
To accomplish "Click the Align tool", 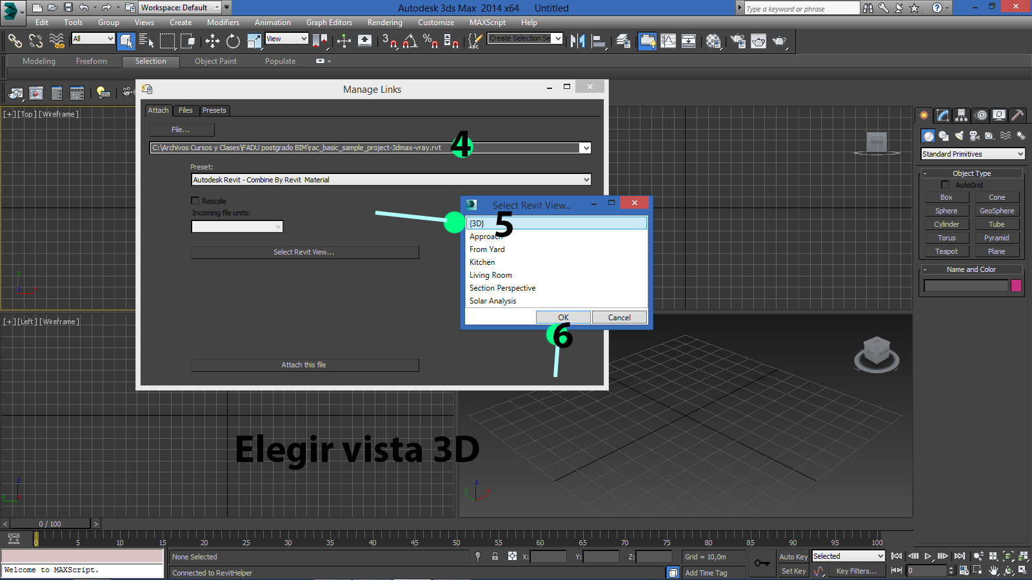I will click(x=599, y=41).
